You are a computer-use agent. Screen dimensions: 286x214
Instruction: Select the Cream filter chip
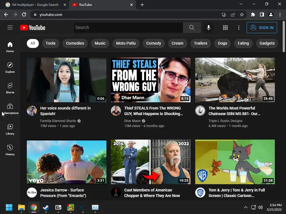point(177,43)
